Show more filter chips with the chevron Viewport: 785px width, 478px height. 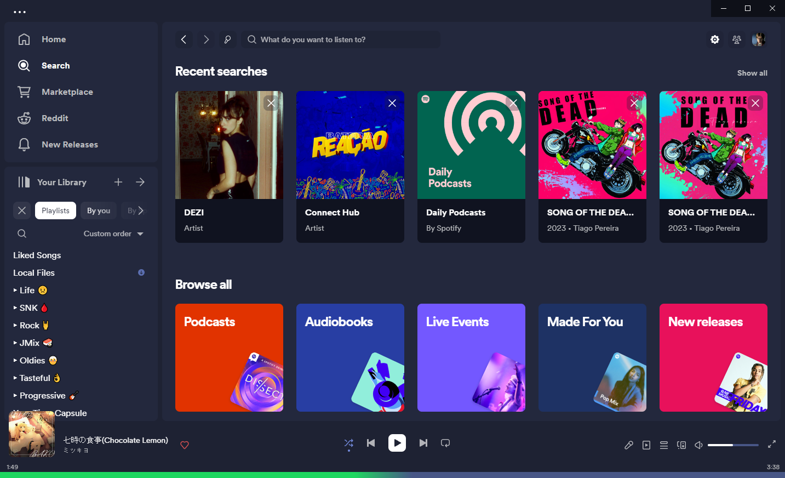pos(141,210)
